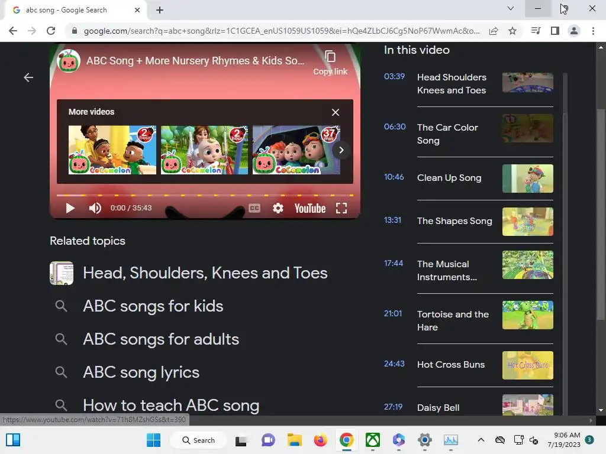The width and height of the screenshot is (606, 454).
Task: Click the address bar URL field
Action: coord(281,31)
